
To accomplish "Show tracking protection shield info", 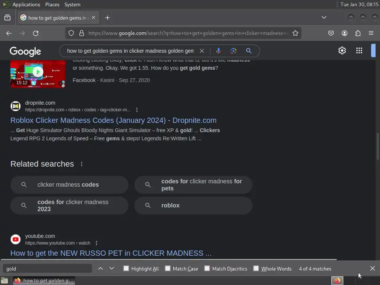I will [x=71, y=33].
